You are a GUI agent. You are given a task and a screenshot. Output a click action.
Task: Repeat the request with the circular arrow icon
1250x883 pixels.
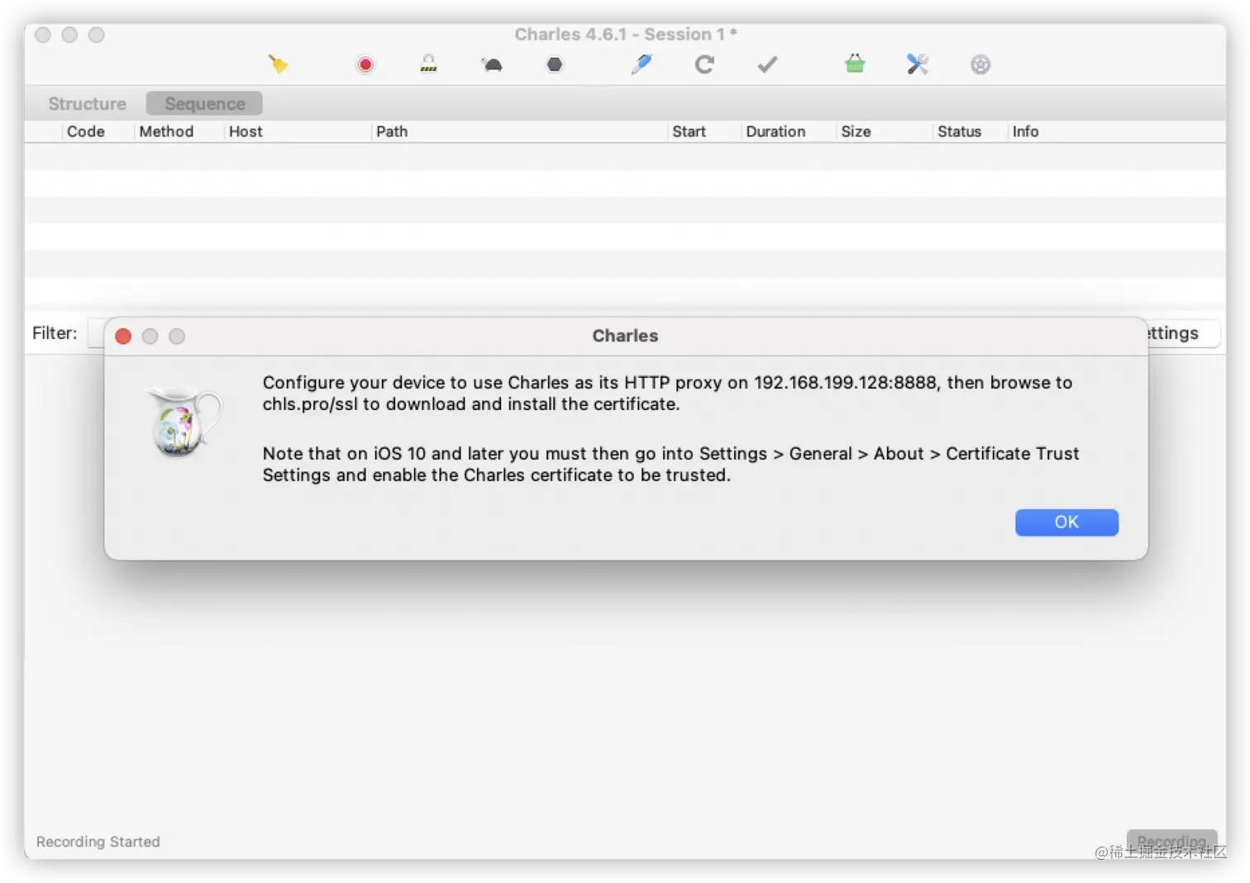pos(704,64)
